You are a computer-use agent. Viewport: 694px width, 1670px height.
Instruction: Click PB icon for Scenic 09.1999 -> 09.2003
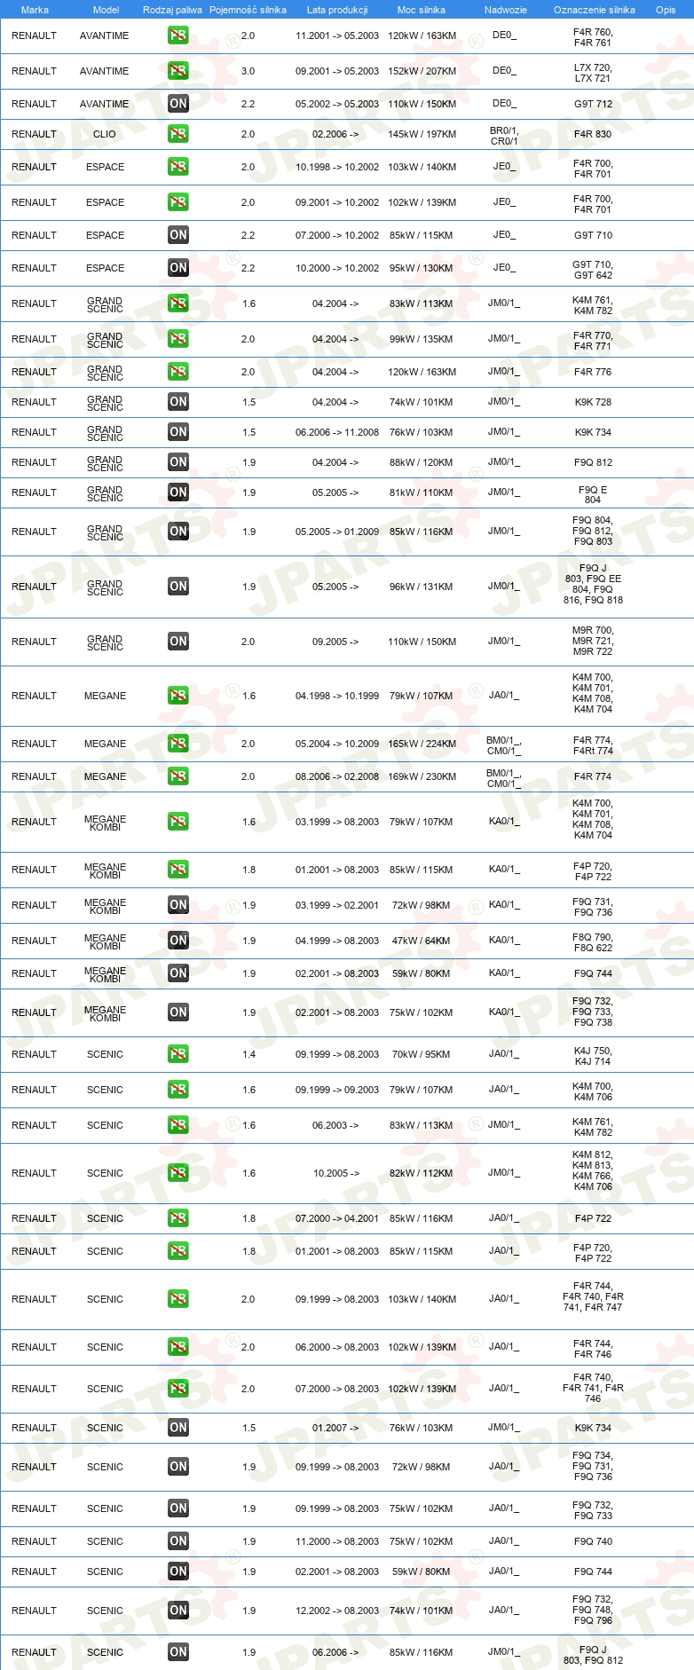pyautogui.click(x=178, y=1090)
